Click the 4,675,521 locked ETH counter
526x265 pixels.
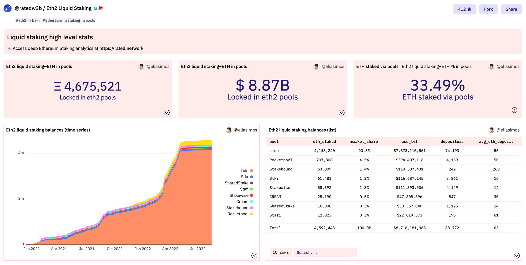[88, 86]
